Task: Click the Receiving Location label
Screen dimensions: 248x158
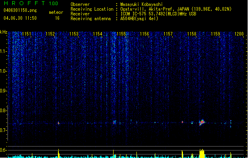Action: tap(92, 9)
